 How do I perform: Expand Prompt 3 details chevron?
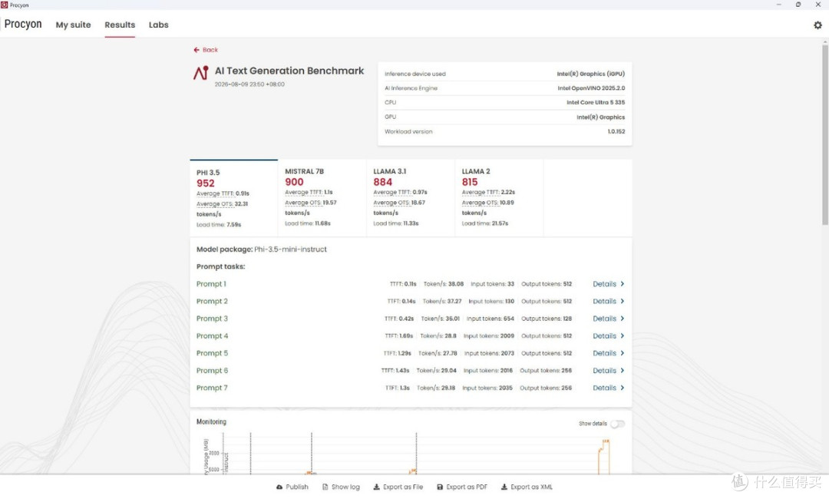[623, 319]
